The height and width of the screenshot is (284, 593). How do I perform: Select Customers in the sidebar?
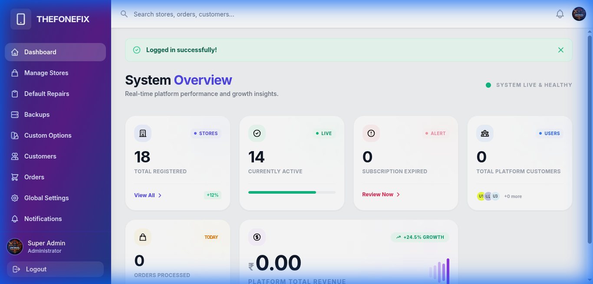[x=55, y=156]
